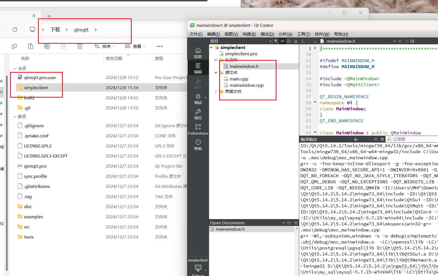Open the 调试(D) menu
Image resolution: width=438 pixels, height=276 pixels.
point(267,34)
